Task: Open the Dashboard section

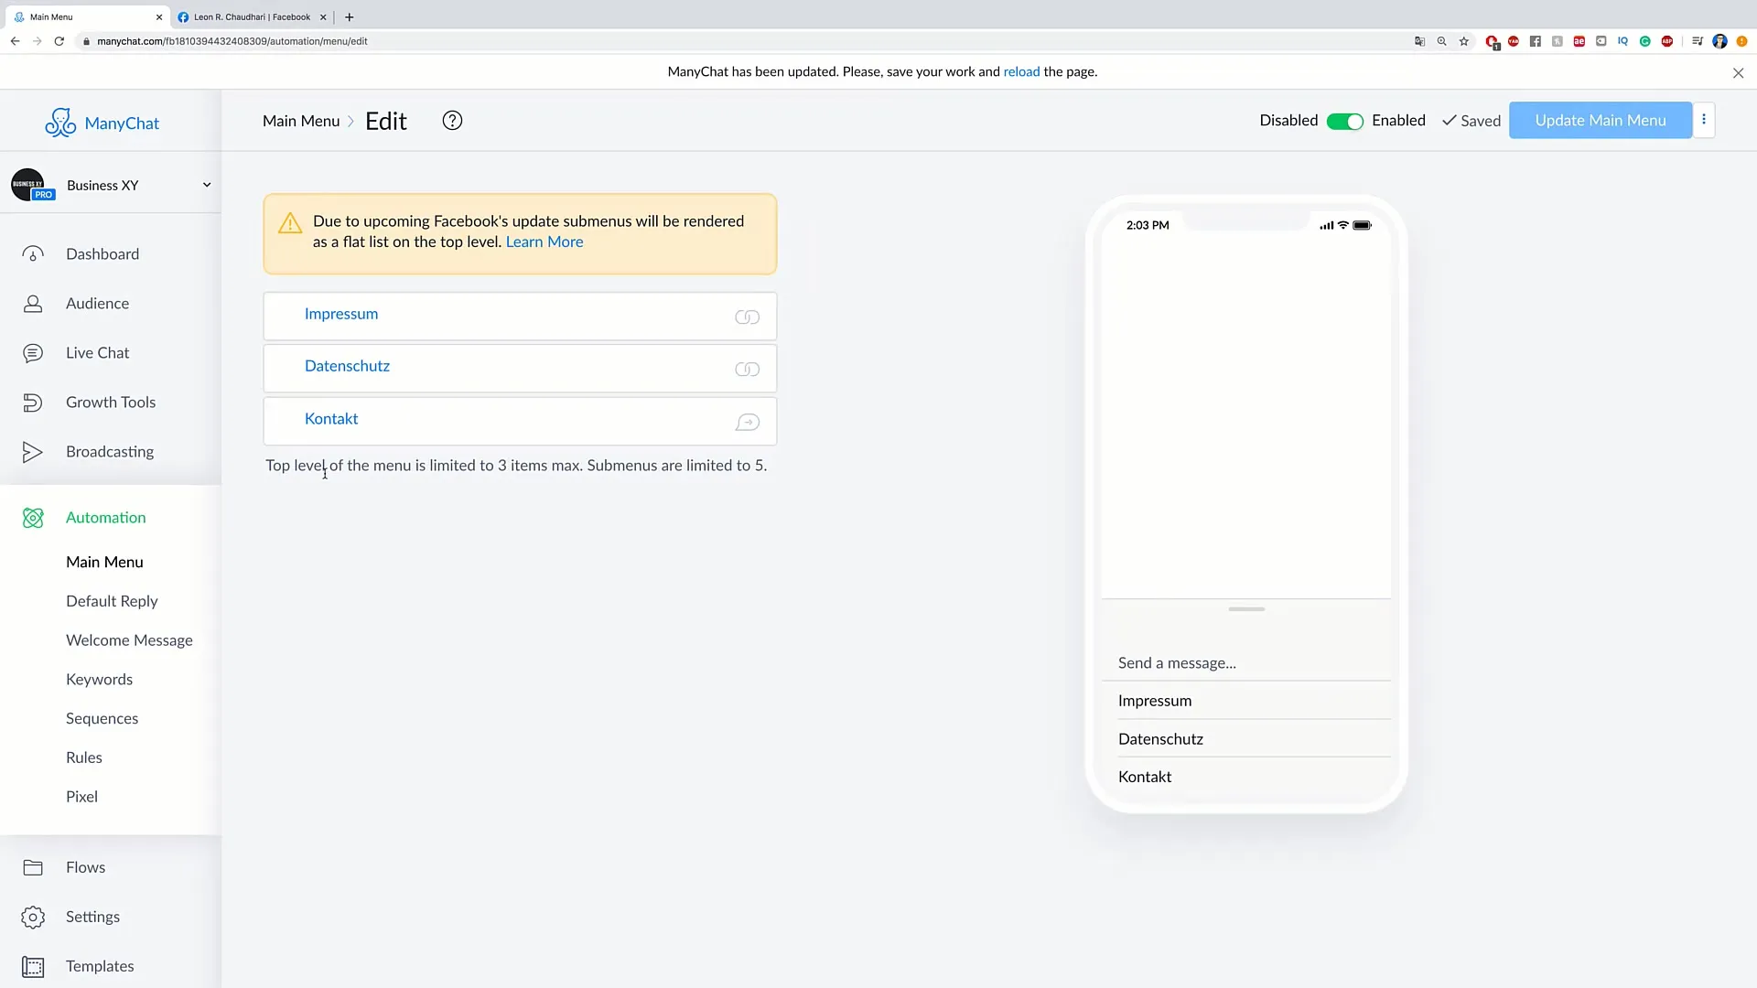Action: tap(102, 253)
